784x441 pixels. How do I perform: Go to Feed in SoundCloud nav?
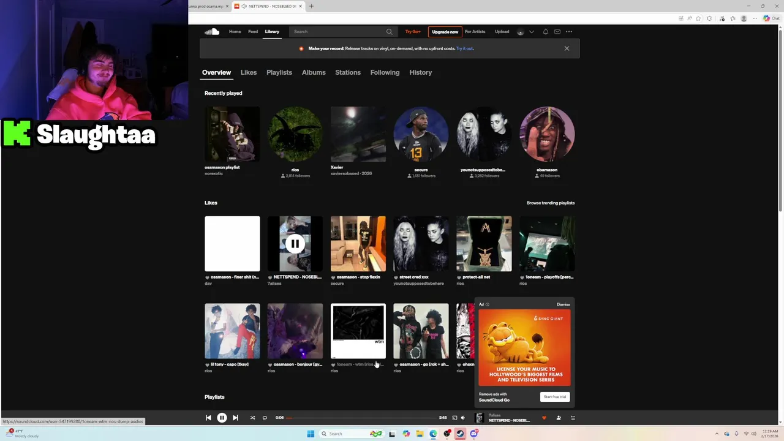[x=253, y=32]
